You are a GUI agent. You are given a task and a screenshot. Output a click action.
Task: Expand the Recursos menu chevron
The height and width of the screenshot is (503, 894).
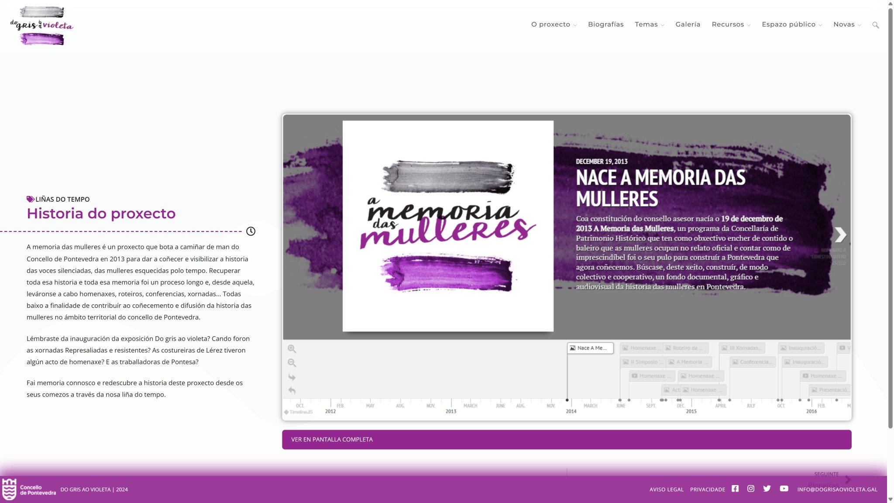point(749,25)
